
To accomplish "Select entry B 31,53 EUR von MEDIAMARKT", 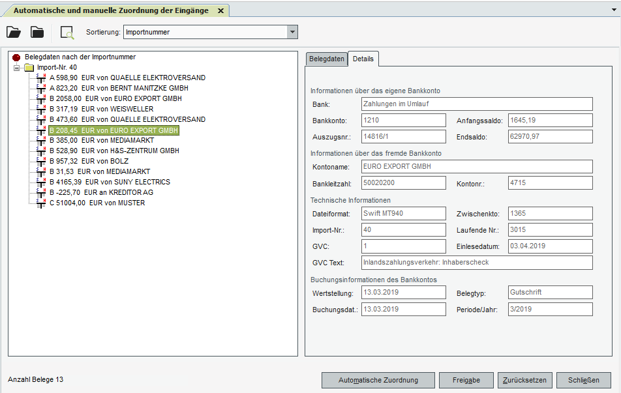I will [x=100, y=172].
